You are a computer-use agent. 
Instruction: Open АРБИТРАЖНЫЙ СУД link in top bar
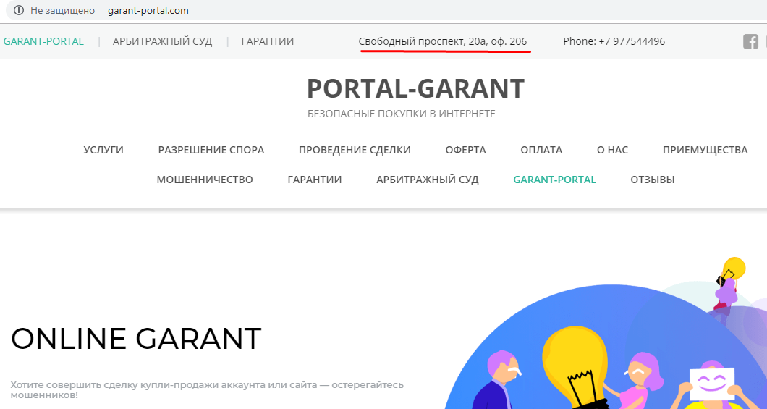pyautogui.click(x=162, y=41)
